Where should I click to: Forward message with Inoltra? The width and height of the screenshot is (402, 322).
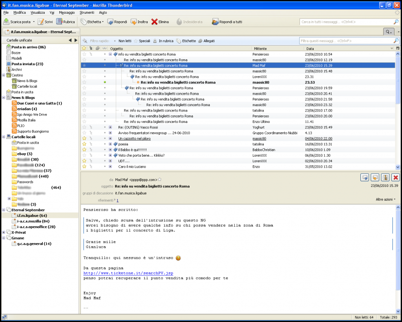pos(139,22)
